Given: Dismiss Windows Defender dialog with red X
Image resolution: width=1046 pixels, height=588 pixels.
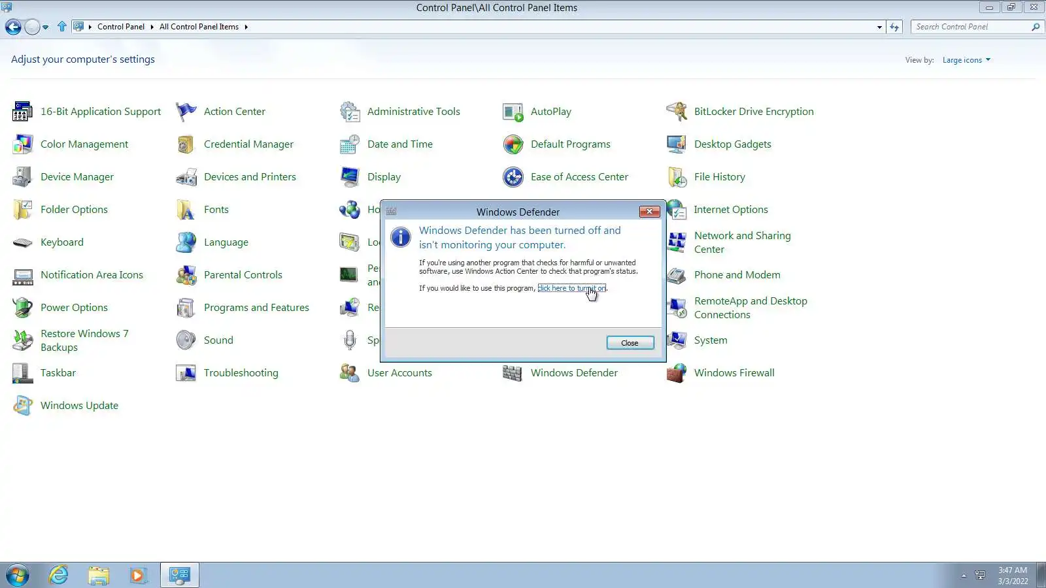Looking at the screenshot, I should (x=649, y=211).
